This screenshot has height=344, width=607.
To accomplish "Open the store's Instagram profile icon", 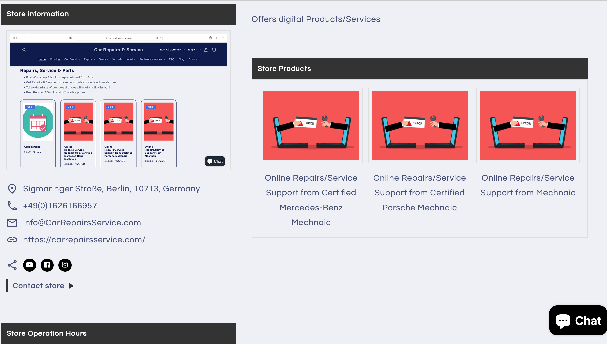I will pos(65,265).
